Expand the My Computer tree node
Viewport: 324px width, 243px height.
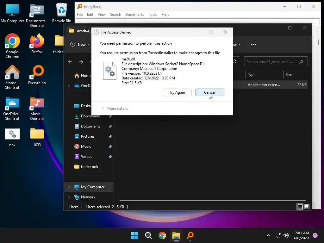pyautogui.click(x=69, y=187)
